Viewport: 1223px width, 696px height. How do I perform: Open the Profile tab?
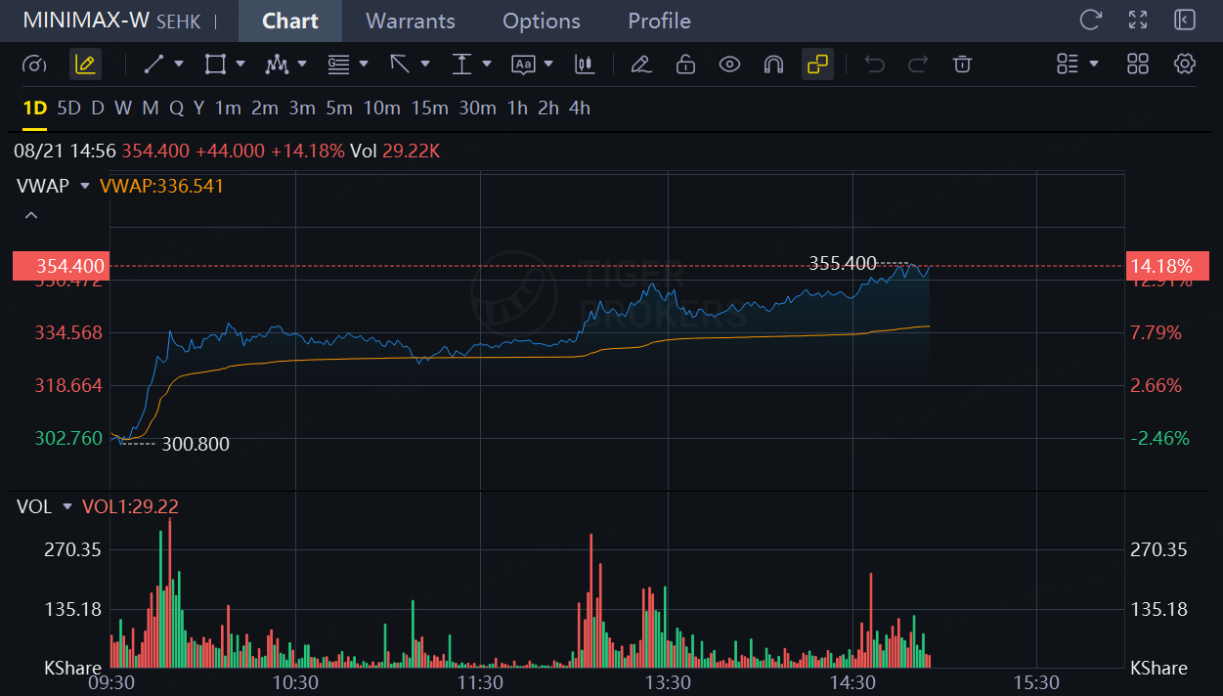click(x=659, y=21)
